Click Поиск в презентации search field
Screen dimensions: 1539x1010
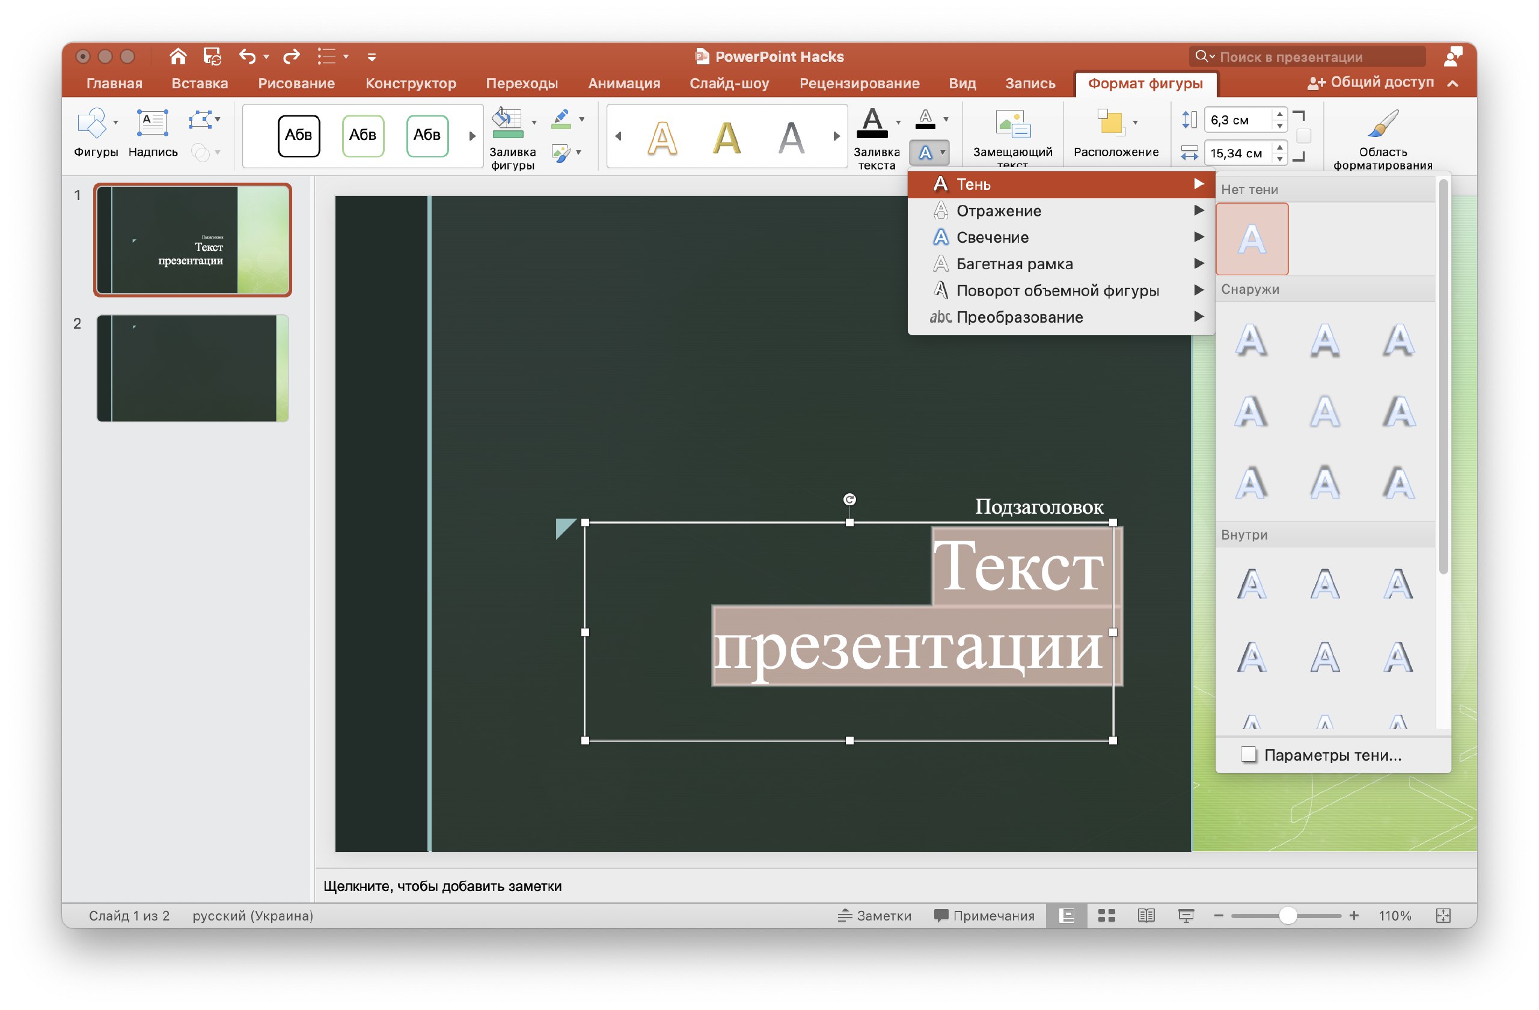pyautogui.click(x=1307, y=57)
